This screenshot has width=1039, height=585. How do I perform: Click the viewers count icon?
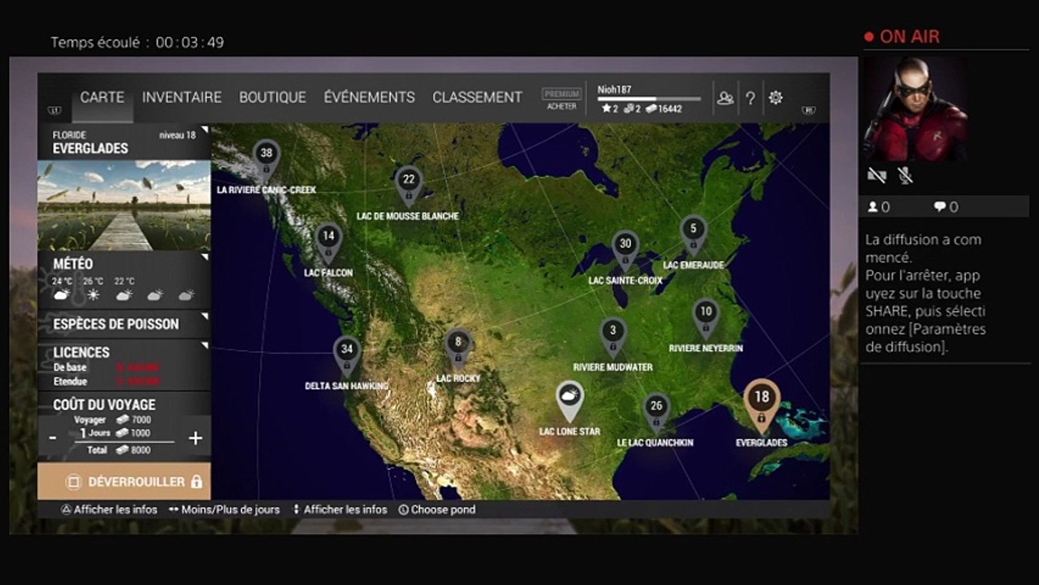click(872, 207)
